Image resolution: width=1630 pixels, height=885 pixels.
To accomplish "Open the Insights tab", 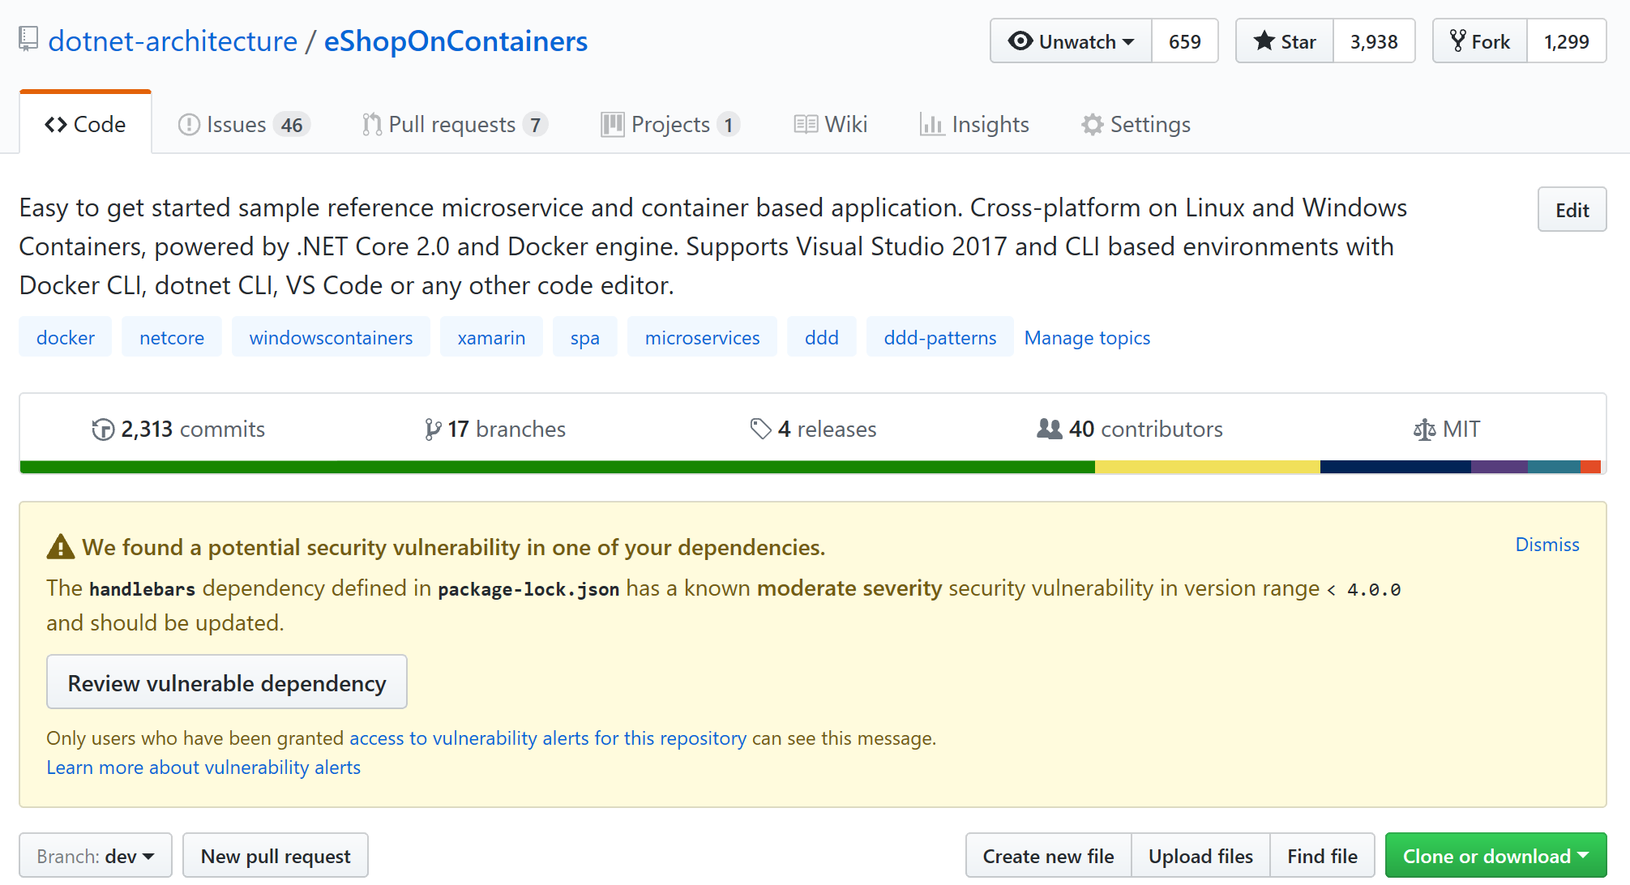I will coord(974,124).
